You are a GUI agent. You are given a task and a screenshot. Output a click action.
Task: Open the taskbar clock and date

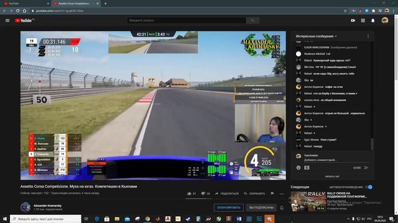(x=380, y=219)
